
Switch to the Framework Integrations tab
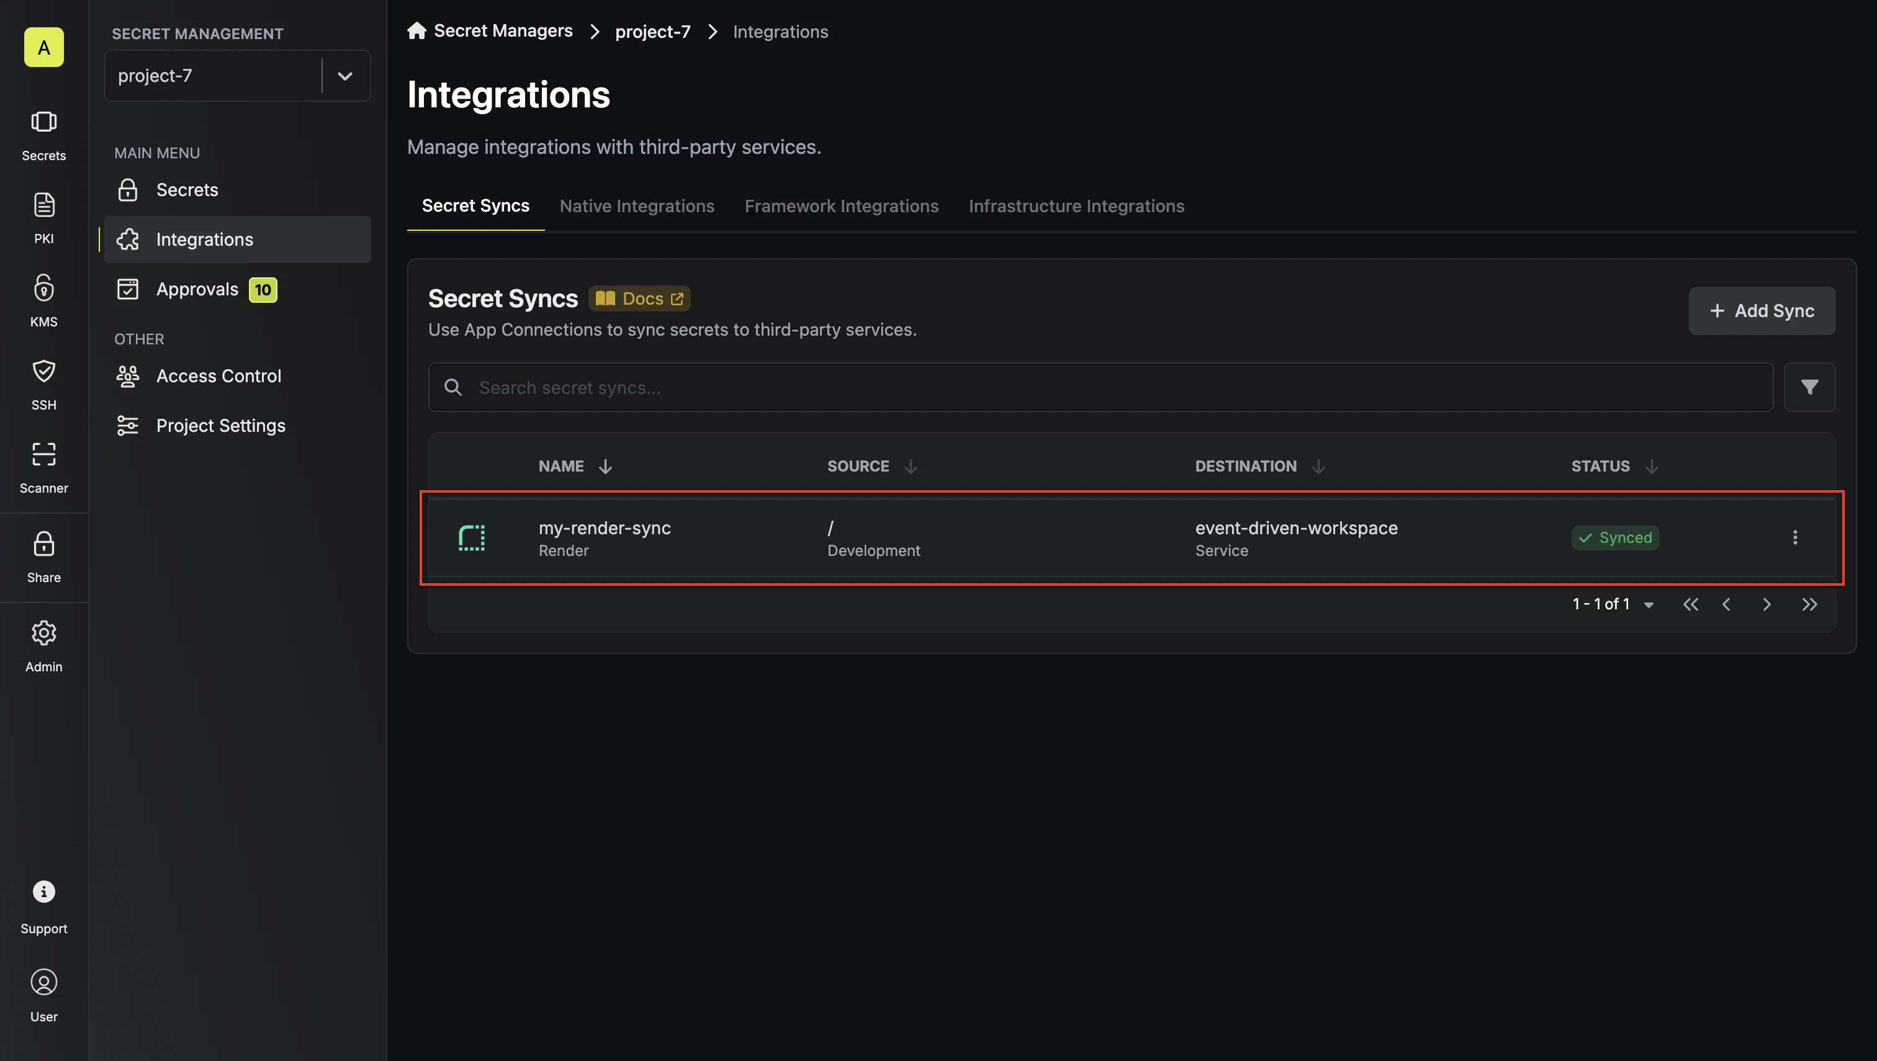point(841,206)
